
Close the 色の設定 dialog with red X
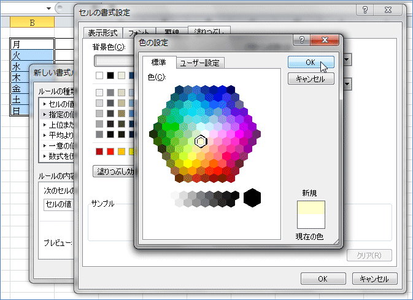point(325,40)
